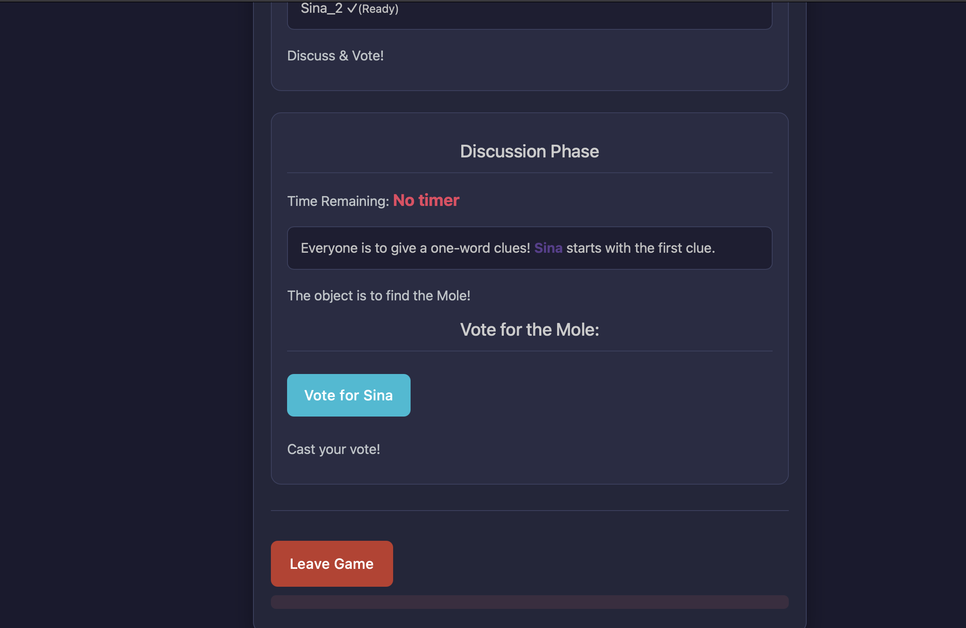This screenshot has height=628, width=966.
Task: Click the Discuss & Vote! text
Action: click(335, 56)
